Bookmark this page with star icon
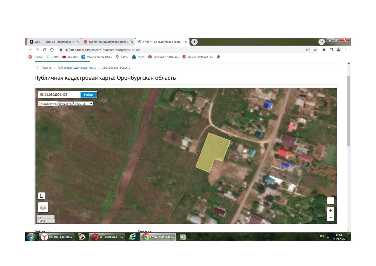376x266 pixels. click(315, 50)
